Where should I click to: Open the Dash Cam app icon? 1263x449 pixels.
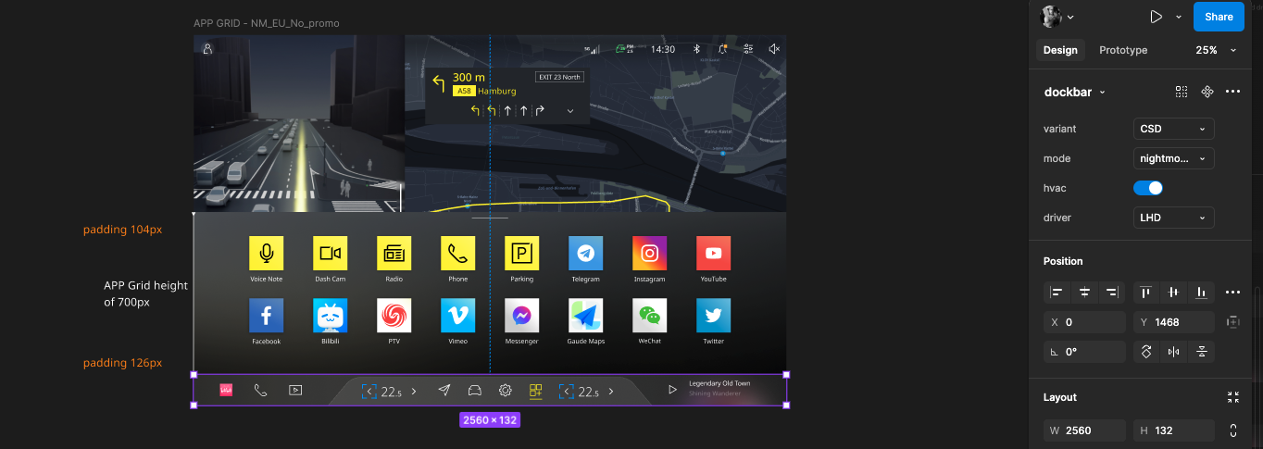pyautogui.click(x=330, y=253)
